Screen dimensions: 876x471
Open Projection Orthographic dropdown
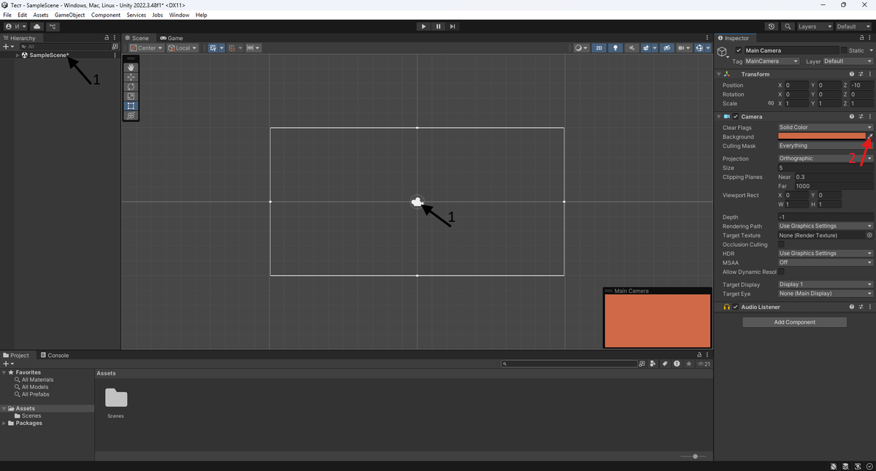point(825,158)
